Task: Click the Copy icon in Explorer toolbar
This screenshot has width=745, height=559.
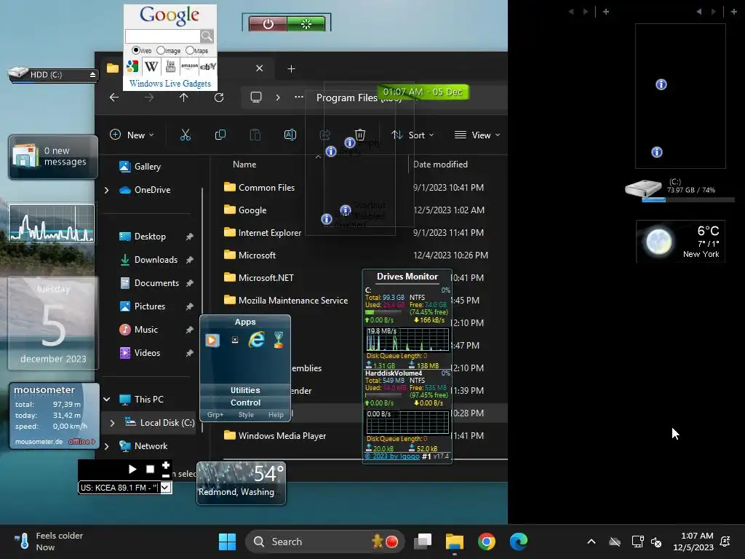Action: [x=220, y=135]
